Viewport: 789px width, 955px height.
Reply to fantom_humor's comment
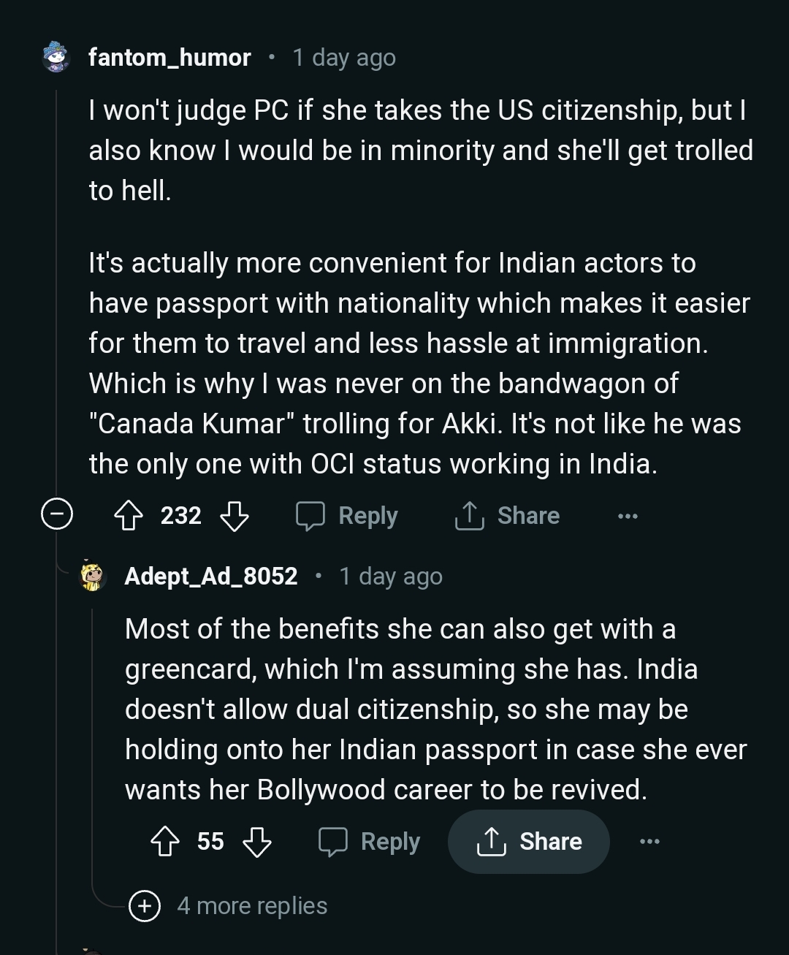(347, 516)
